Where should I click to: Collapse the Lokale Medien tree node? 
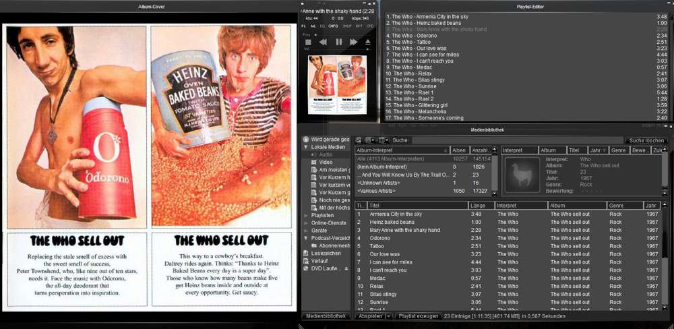pos(306,146)
